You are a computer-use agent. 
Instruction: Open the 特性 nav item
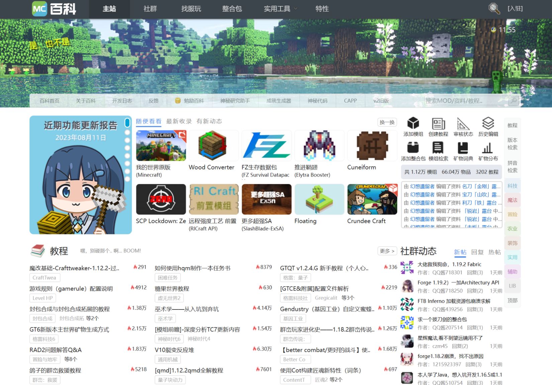coord(322,9)
